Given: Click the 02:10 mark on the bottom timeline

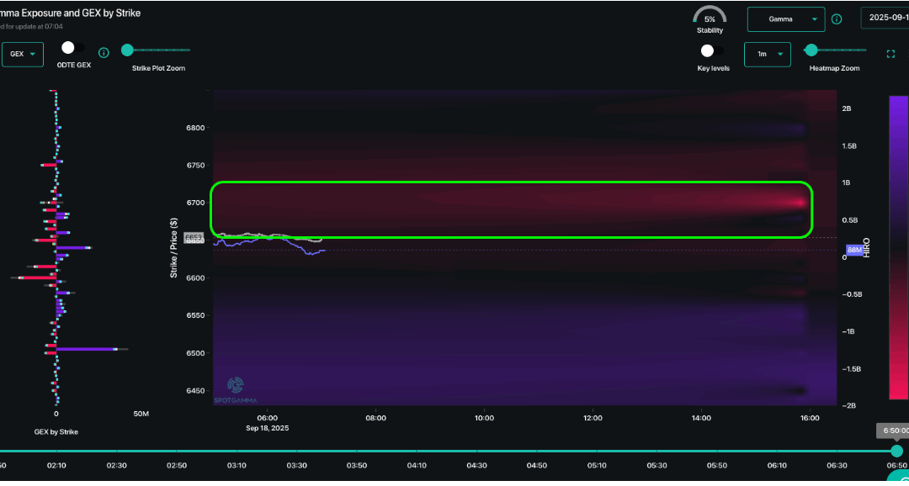Looking at the screenshot, I should click(x=56, y=463).
